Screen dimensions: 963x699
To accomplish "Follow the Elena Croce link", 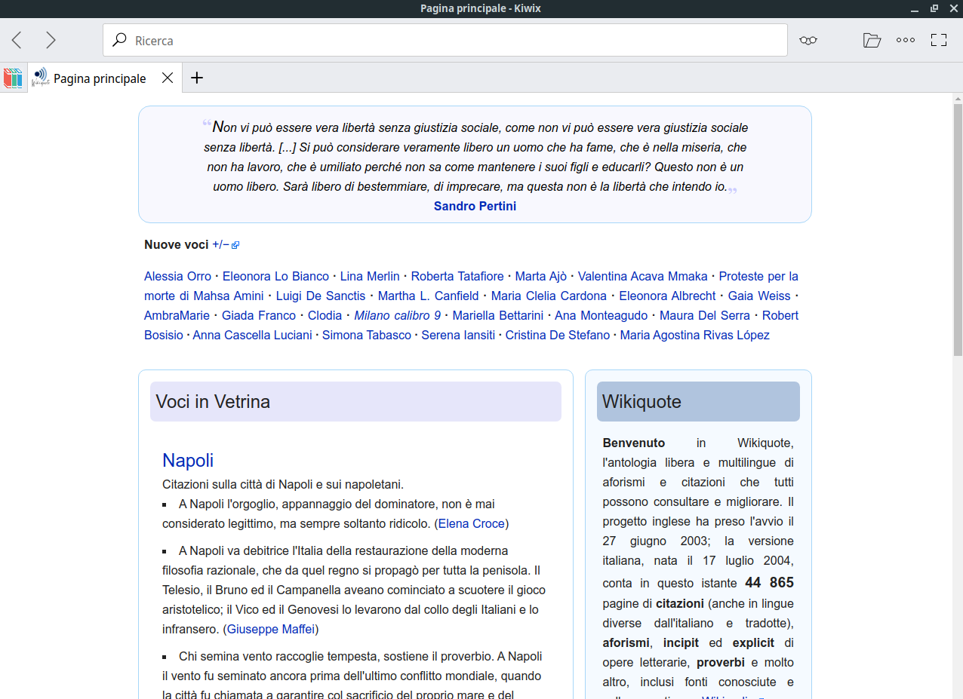I will coord(471,523).
